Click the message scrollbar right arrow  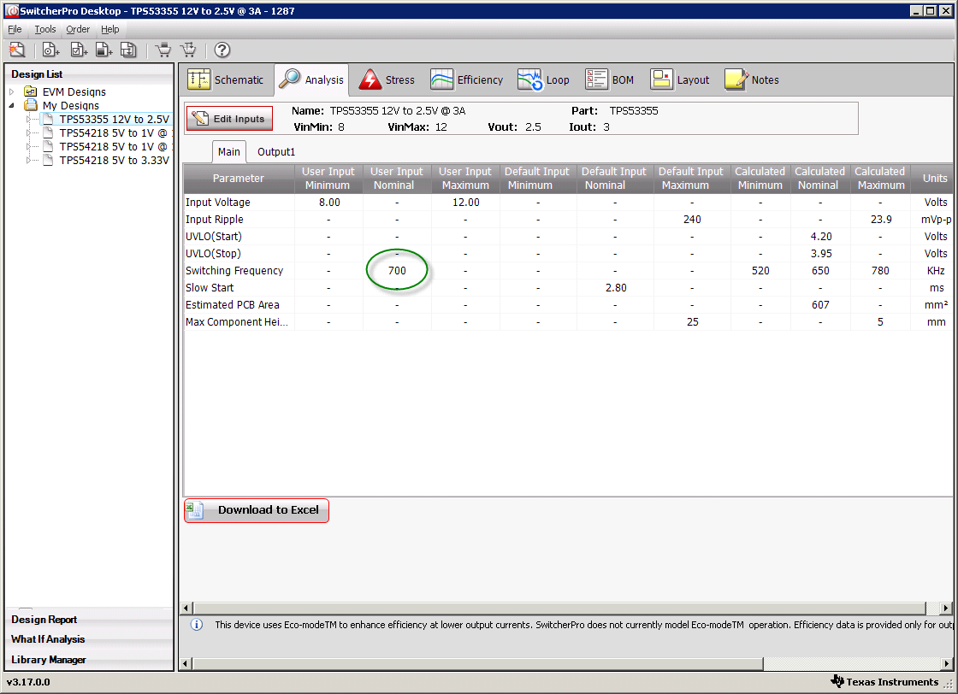pos(946,663)
